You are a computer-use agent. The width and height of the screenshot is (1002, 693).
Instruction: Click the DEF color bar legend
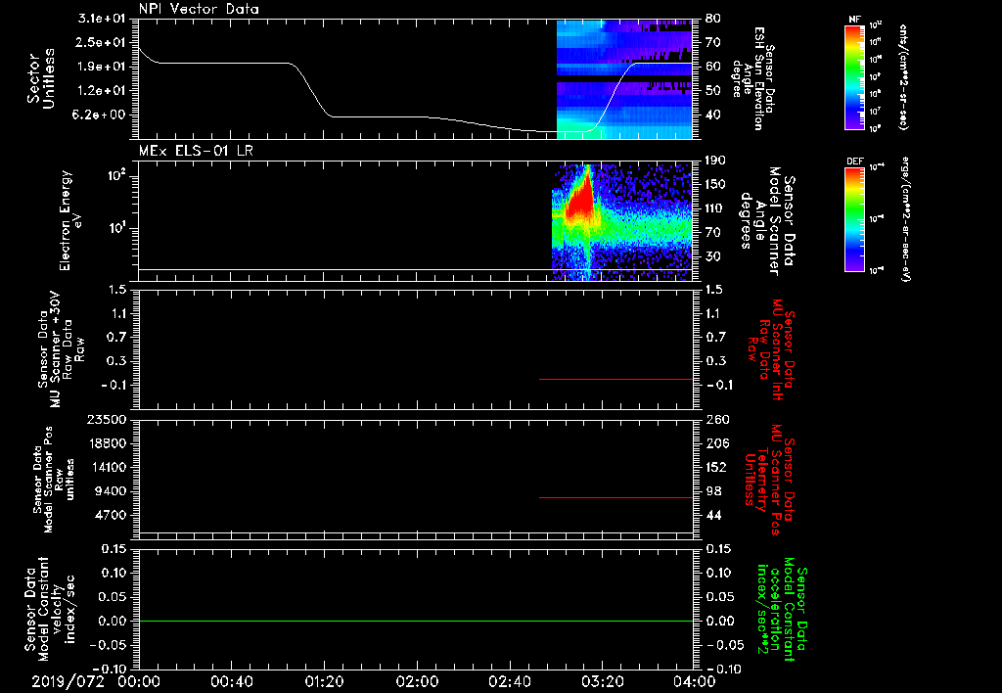click(x=854, y=218)
